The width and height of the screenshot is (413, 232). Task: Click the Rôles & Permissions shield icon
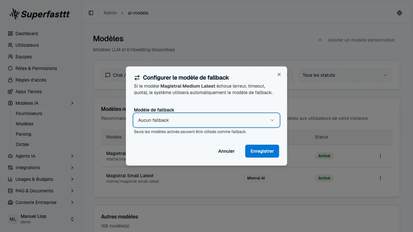[x=10, y=68]
